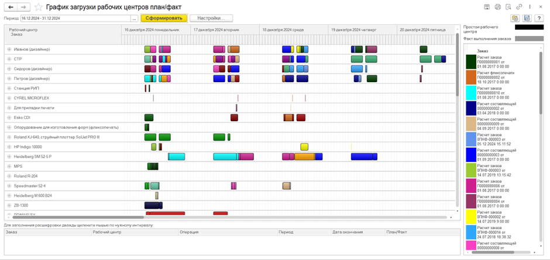Viewport: 550px width, 260px height.
Task: Click the save settings disk icon
Action: coord(527,18)
